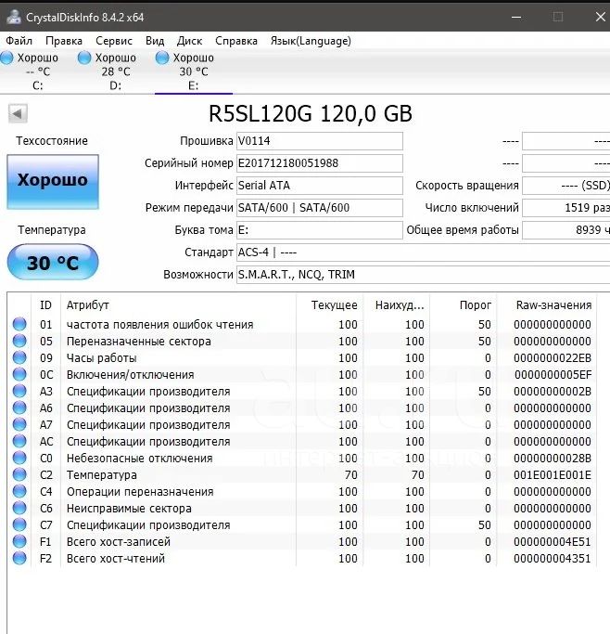Click status orb of attribute AC
This screenshot has height=634, width=610.
tap(19, 441)
